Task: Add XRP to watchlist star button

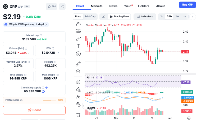Action: coord(51,6)
